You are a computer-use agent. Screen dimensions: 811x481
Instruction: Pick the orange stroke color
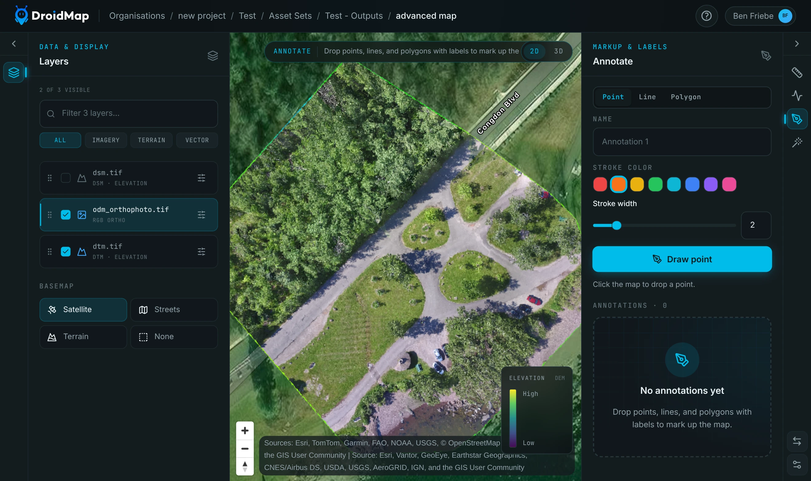coord(618,184)
